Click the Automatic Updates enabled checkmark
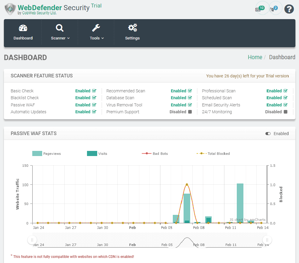 coord(94,112)
